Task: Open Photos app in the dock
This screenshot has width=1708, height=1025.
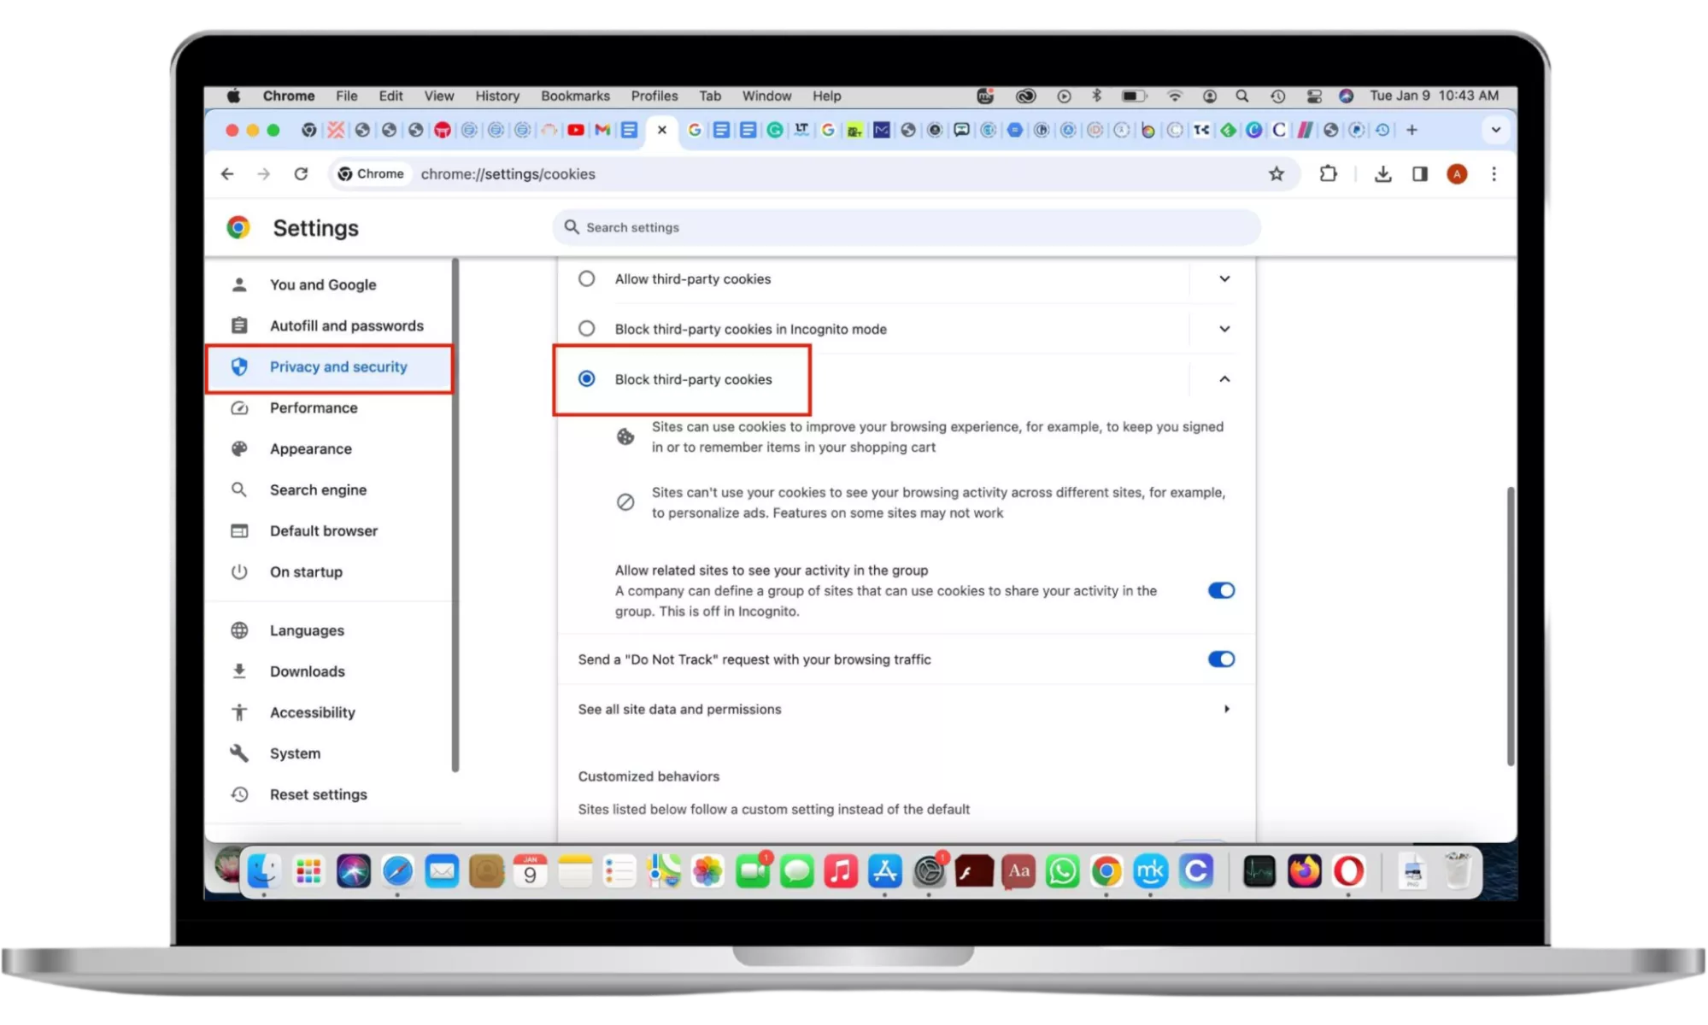Action: (707, 871)
